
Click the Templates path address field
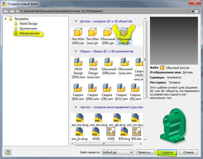click(62, 11)
